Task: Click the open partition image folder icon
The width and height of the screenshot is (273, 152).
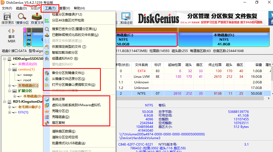Action: point(47,85)
